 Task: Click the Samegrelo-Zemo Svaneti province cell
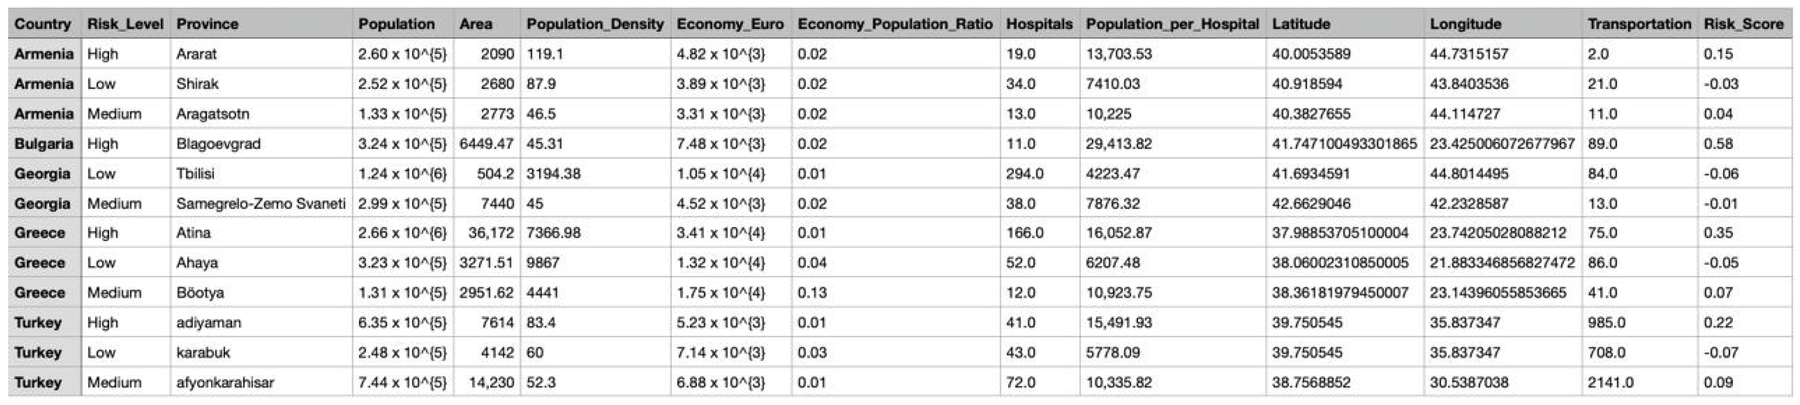(261, 204)
